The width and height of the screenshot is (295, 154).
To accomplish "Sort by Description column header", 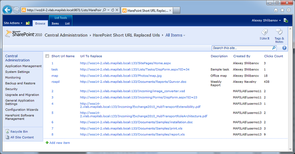I will click(x=219, y=56).
